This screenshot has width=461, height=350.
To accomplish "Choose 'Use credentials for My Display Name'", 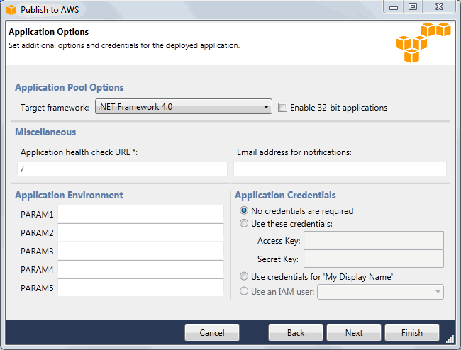I will 245,276.
